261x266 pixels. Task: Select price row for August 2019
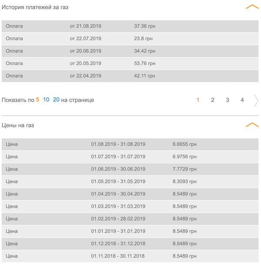[x=130, y=144]
